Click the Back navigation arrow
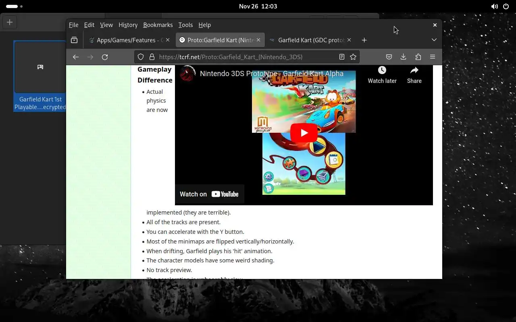 tap(75, 57)
